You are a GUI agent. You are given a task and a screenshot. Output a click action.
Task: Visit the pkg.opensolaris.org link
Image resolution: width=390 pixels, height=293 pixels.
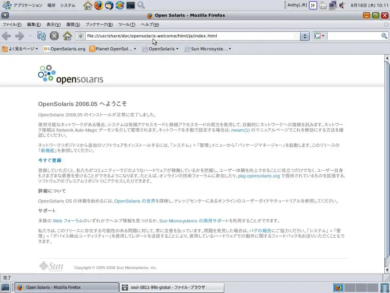click(259, 175)
